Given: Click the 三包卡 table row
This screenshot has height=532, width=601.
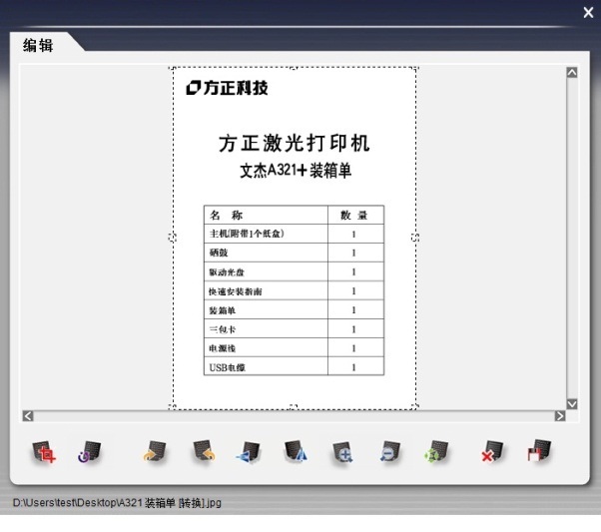Looking at the screenshot, I should point(294,328).
